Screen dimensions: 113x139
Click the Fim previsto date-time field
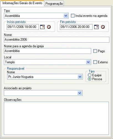76,27
